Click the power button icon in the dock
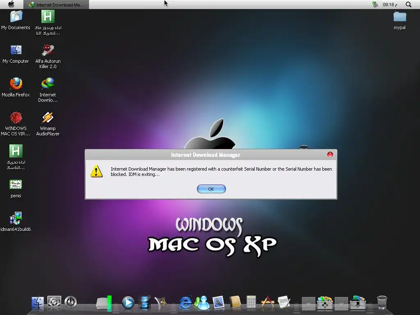The width and height of the screenshot is (420, 315). pyautogui.click(x=71, y=302)
